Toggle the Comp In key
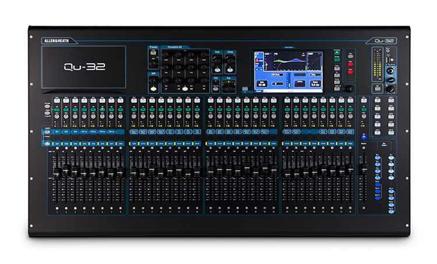 230,70
